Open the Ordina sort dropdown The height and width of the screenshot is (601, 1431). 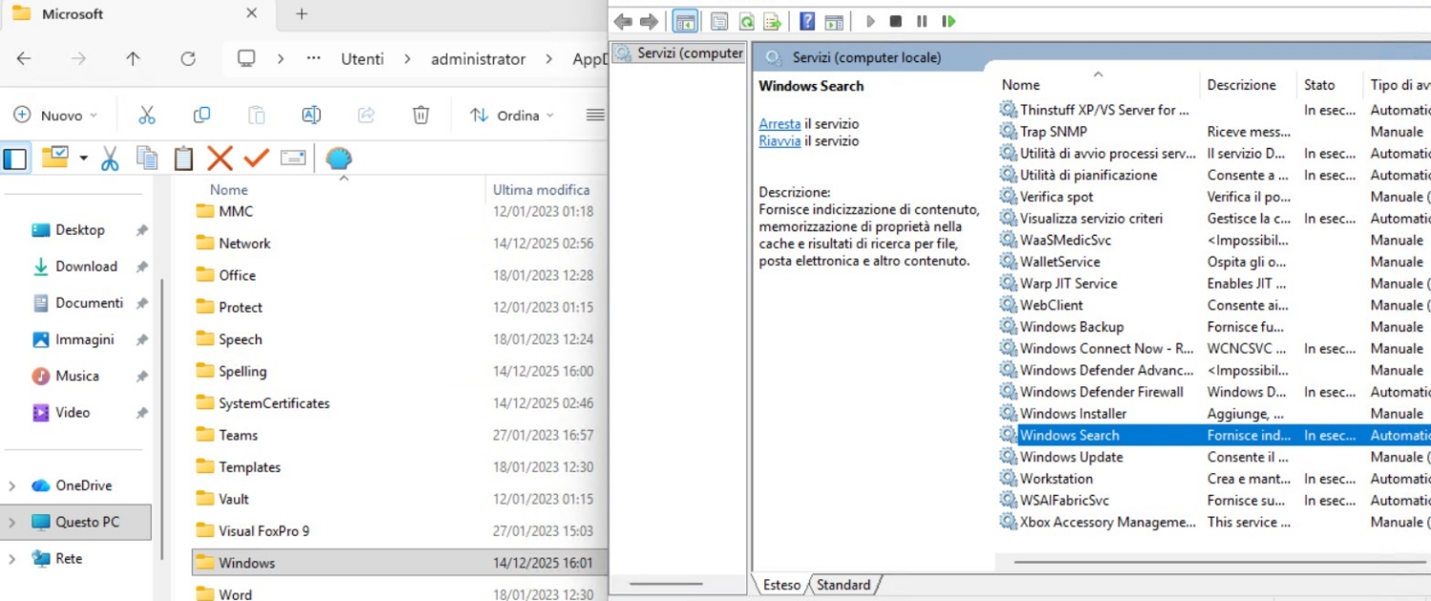pos(512,114)
